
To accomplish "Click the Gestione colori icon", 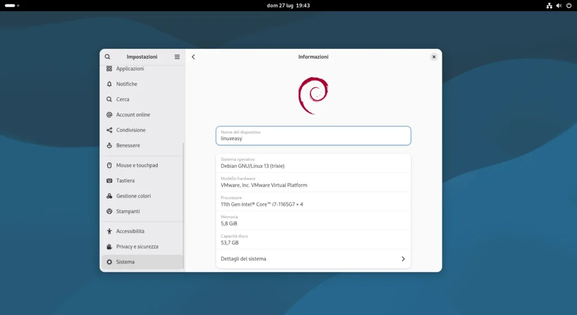I will (x=109, y=196).
